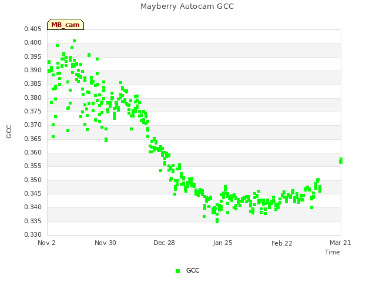Click the 0.335 y-axis value
Viewport: 376px width, 282px height.
pyautogui.click(x=33, y=221)
